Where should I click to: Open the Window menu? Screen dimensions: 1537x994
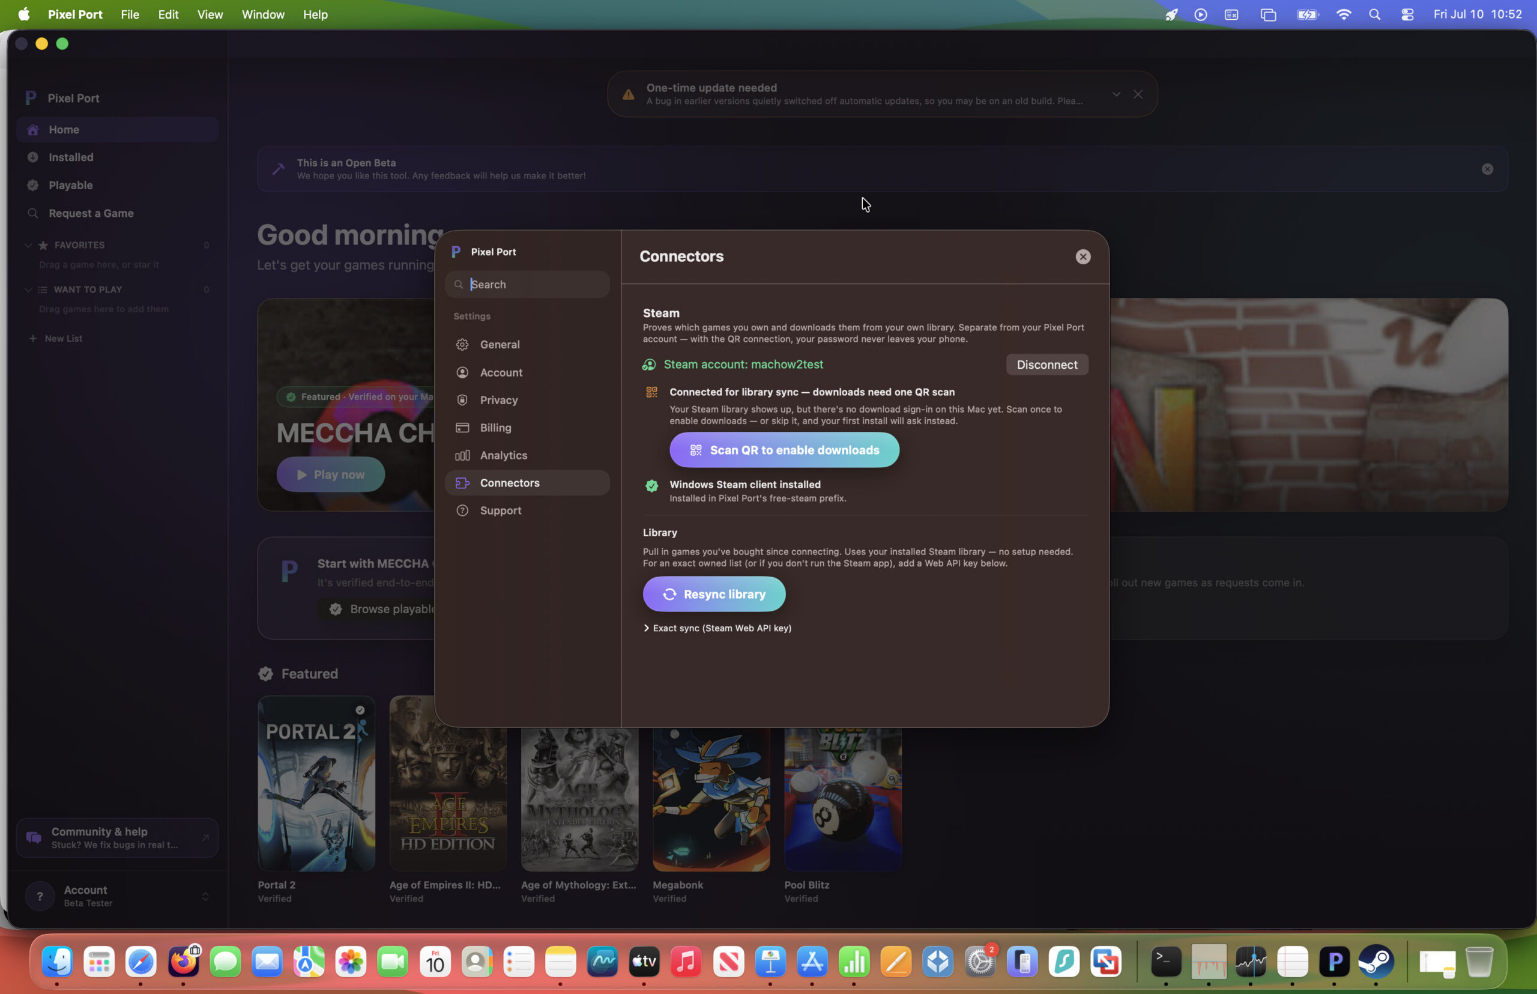(262, 14)
